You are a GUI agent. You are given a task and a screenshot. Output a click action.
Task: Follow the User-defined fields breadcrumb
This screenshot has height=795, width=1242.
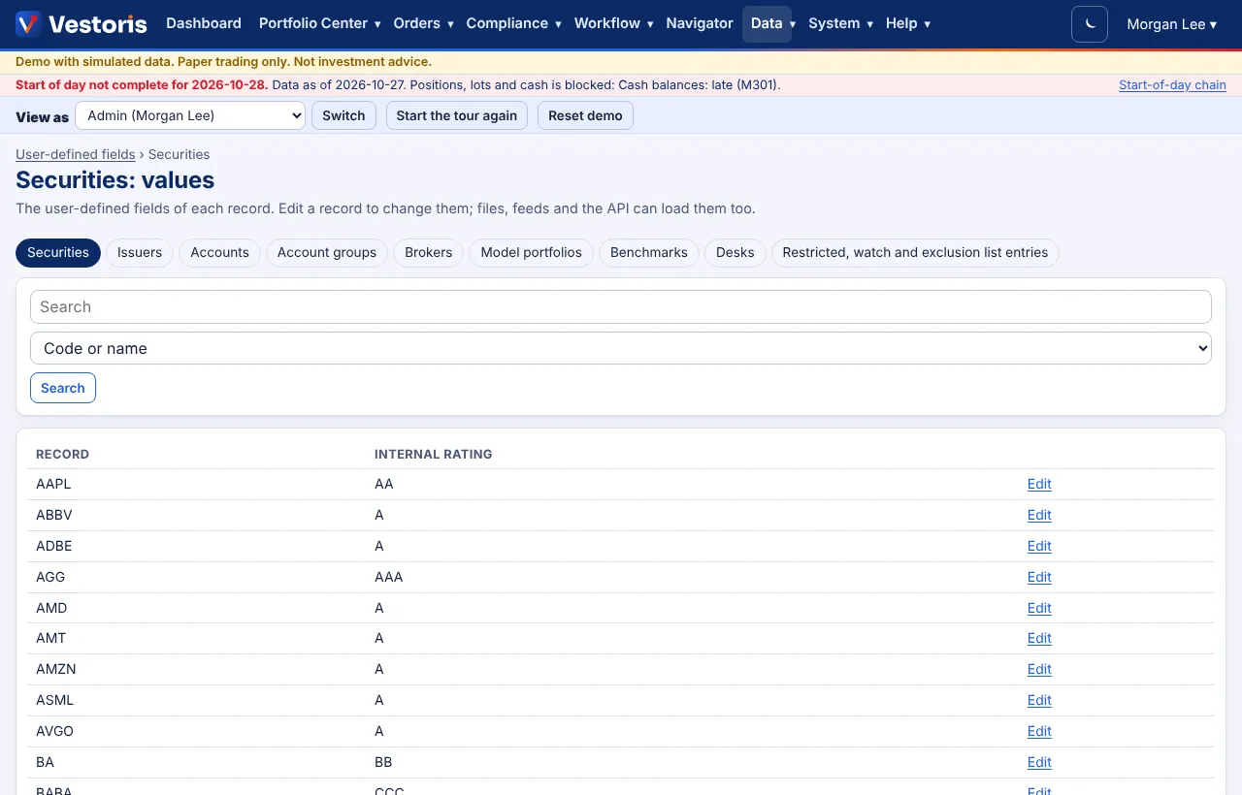[x=76, y=154]
